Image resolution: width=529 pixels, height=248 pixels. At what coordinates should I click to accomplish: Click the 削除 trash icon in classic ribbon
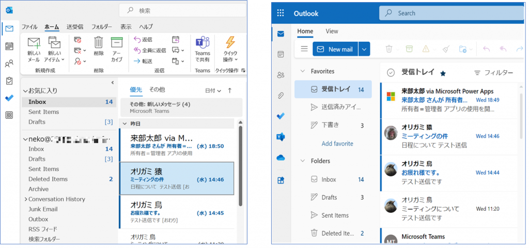99,46
